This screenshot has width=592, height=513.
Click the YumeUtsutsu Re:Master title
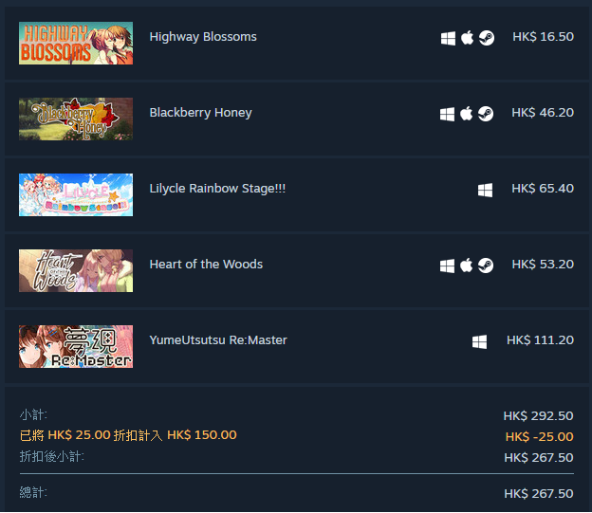click(x=218, y=340)
